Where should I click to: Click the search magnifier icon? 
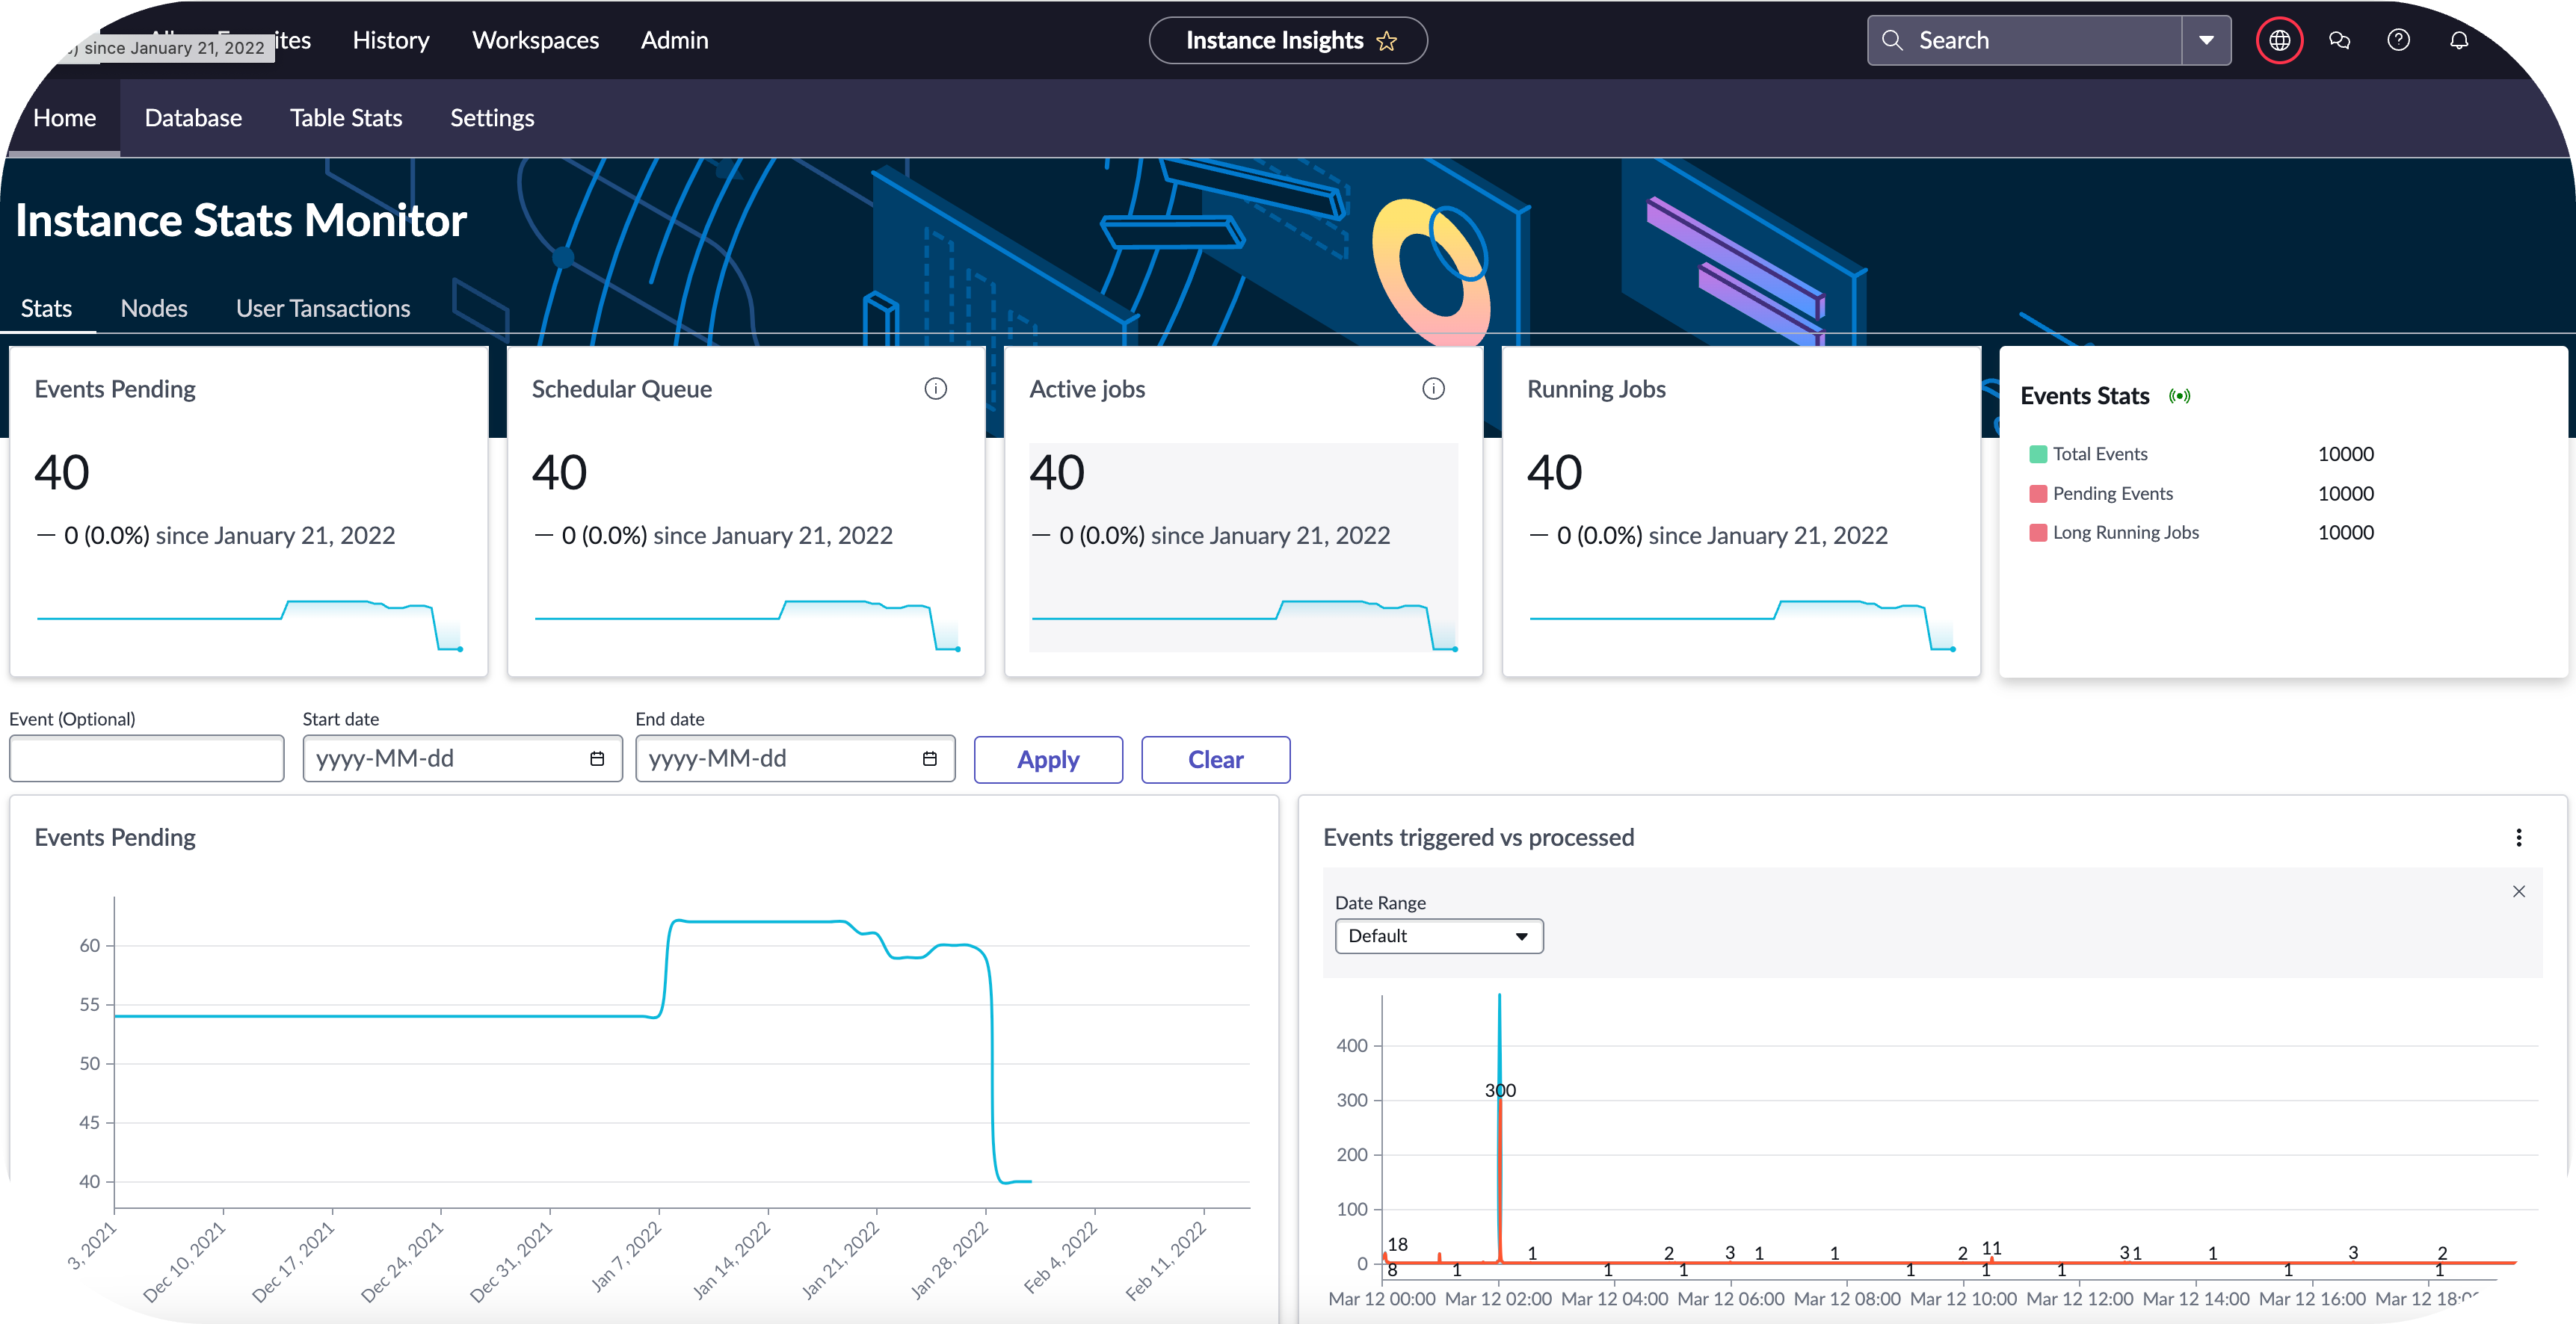tap(1893, 40)
